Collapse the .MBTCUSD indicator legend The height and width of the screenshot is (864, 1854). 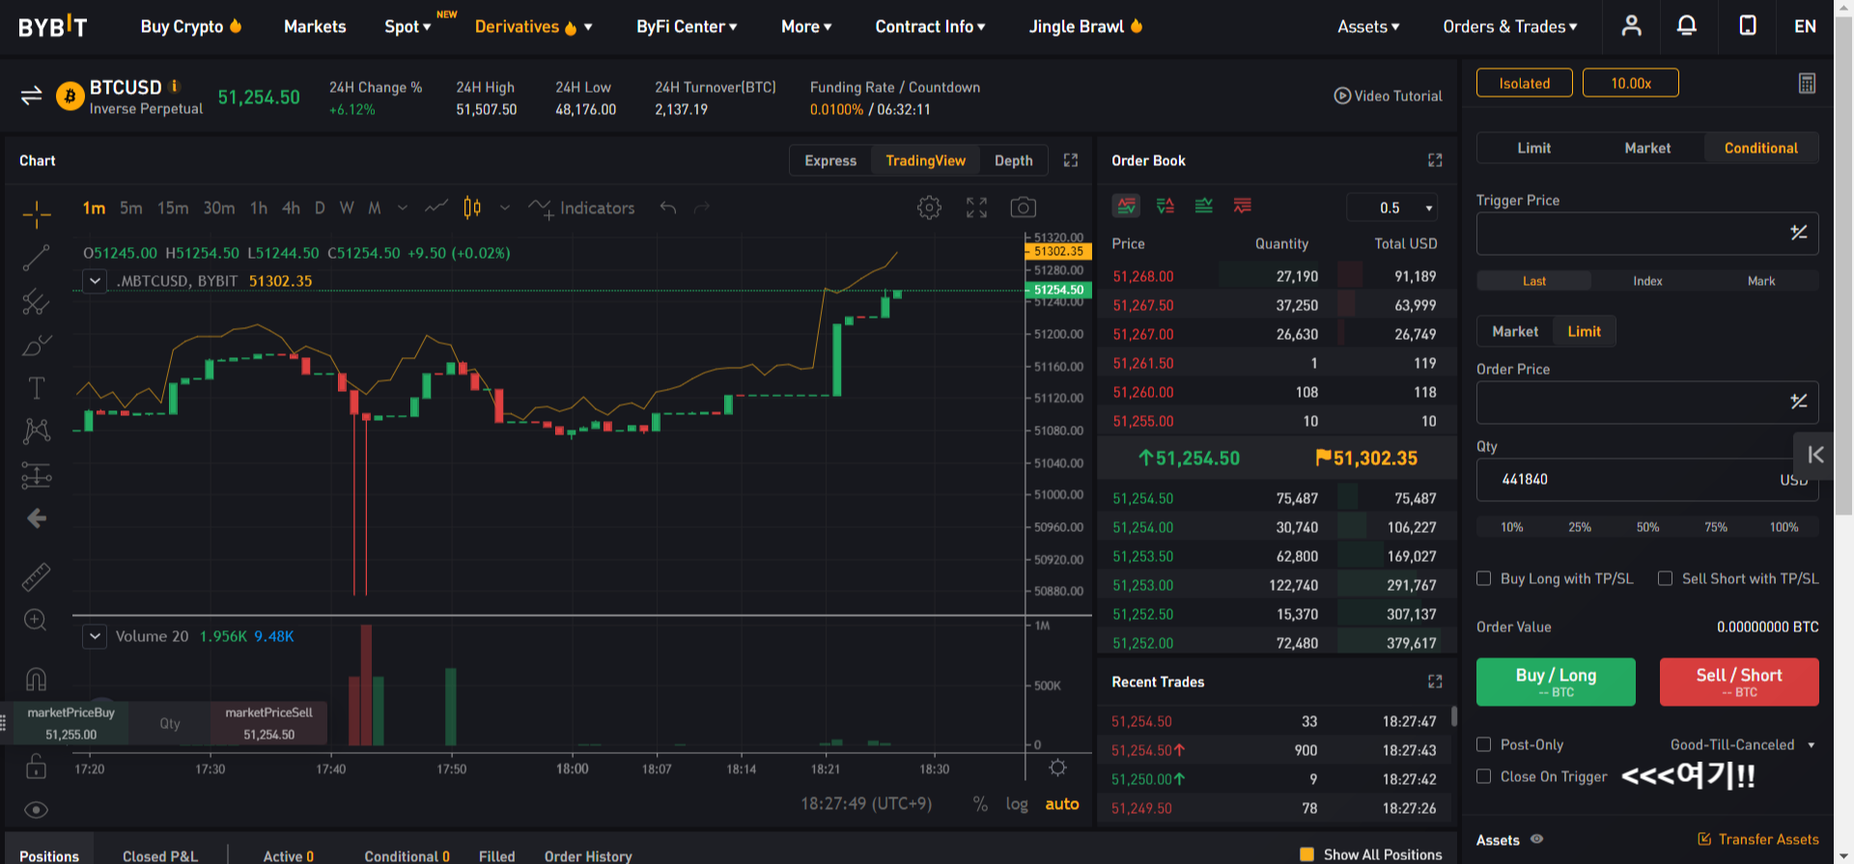pyautogui.click(x=95, y=281)
